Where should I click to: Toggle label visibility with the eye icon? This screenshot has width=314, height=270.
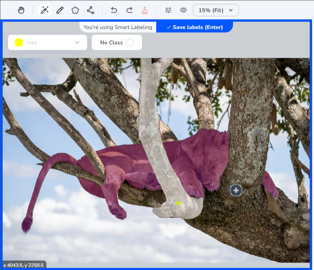pos(183,10)
